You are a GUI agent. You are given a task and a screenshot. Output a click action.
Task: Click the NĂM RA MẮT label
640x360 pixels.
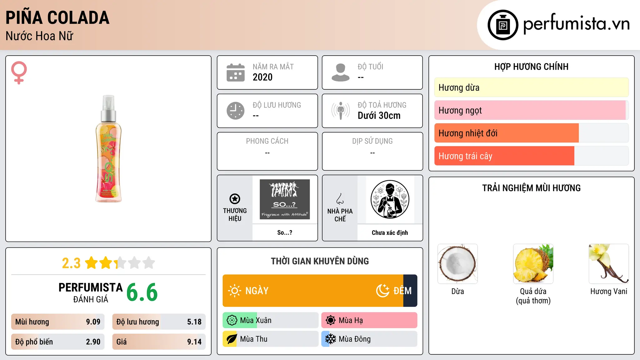point(273,67)
